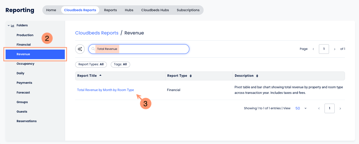Click the Folders chart icon in sidebar
Image resolution: width=359 pixels, height=144 pixels.
pyautogui.click(x=13, y=25)
